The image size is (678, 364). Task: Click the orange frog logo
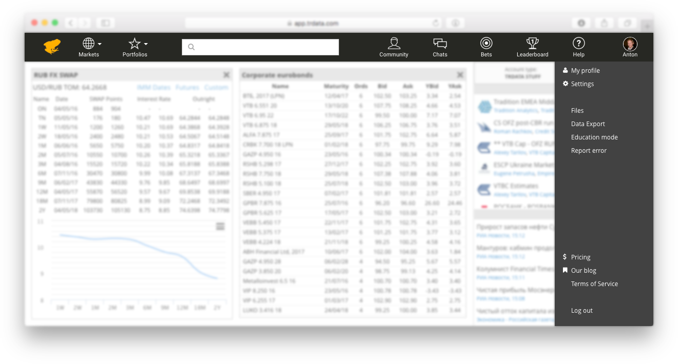[x=52, y=47]
